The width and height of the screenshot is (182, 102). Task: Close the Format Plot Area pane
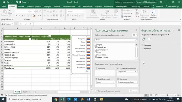(x=179, y=30)
